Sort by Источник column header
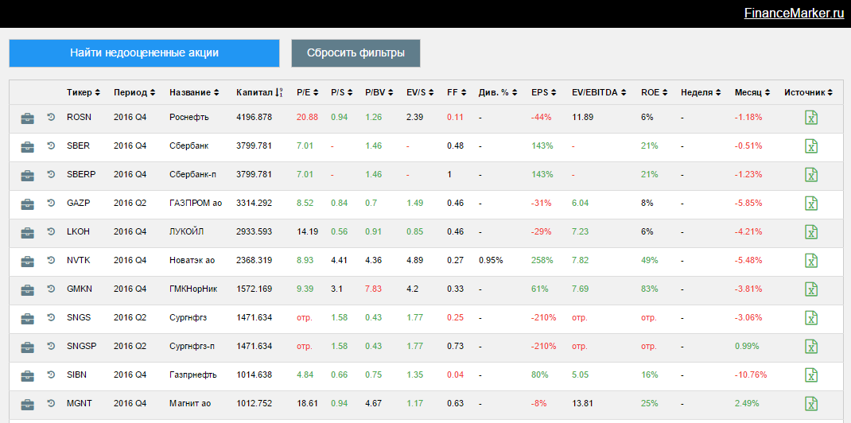 [x=809, y=93]
